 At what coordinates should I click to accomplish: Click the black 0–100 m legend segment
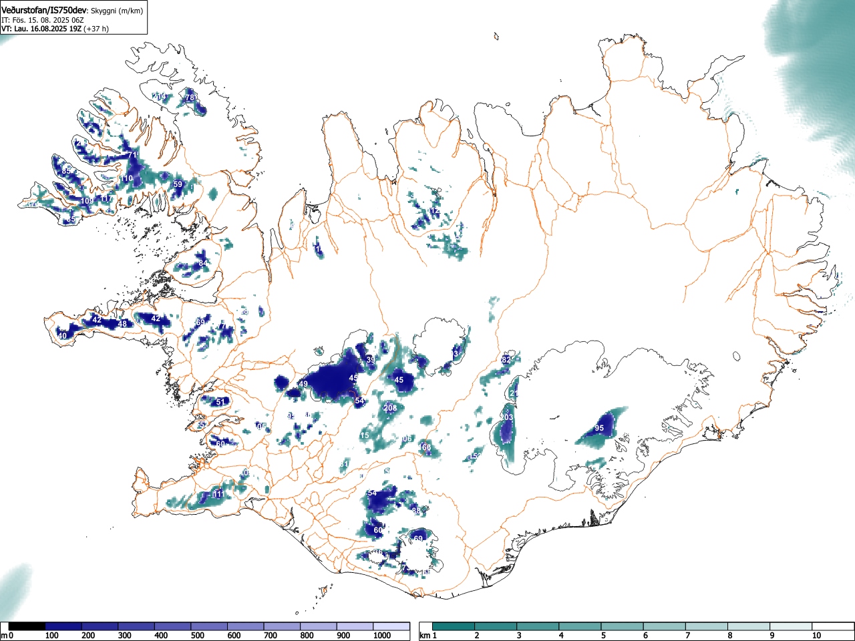[x=27, y=626]
